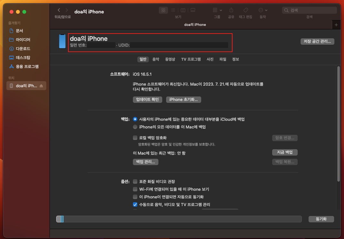Select the 정보 tab
The height and width of the screenshot is (239, 344).
[235, 59]
